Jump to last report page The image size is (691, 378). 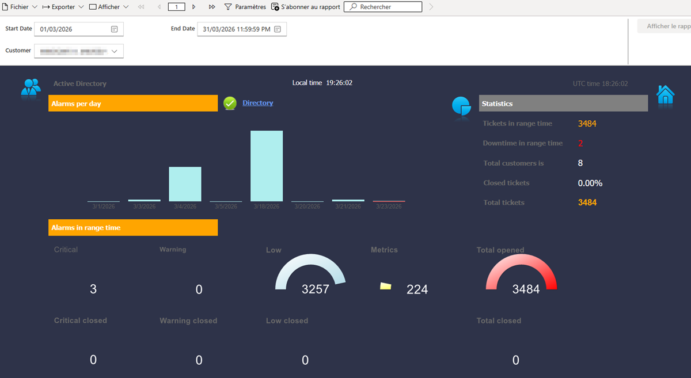212,7
